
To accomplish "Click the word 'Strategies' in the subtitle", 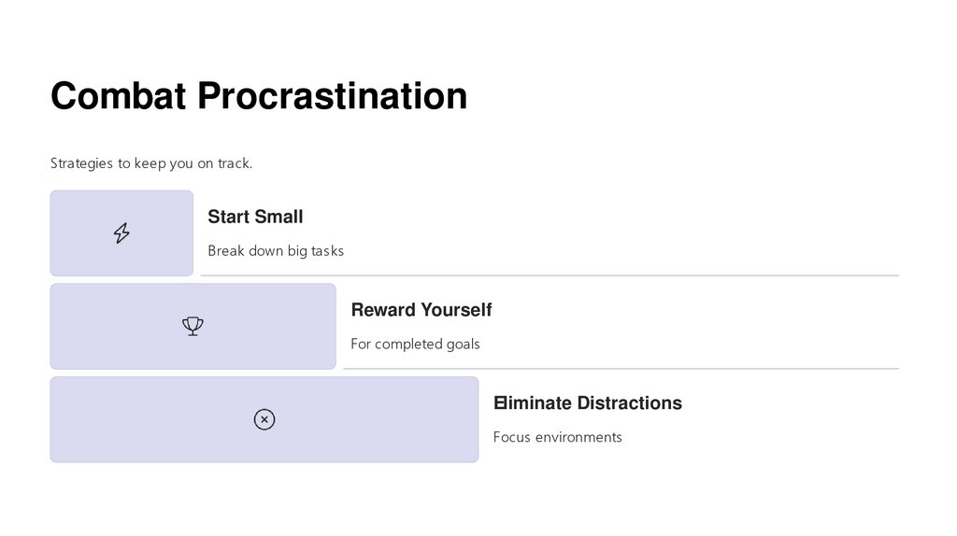I will coord(81,163).
